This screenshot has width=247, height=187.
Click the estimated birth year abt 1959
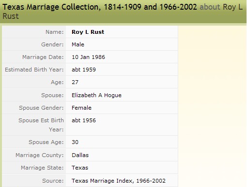[x=84, y=70]
